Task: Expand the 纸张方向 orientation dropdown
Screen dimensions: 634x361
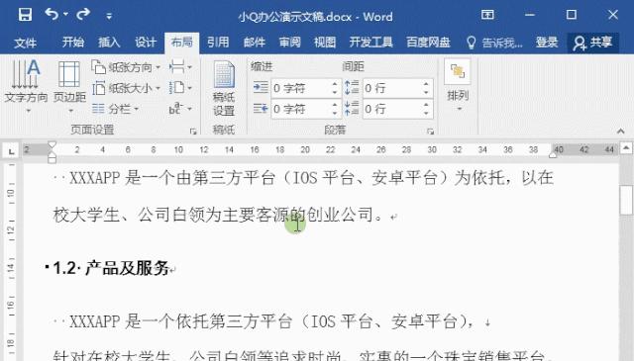Action: click(x=126, y=67)
